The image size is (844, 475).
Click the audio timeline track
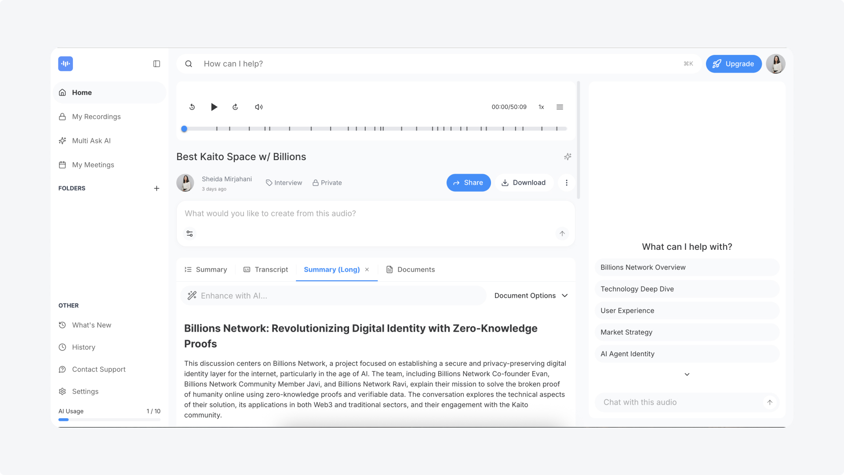[376, 129]
